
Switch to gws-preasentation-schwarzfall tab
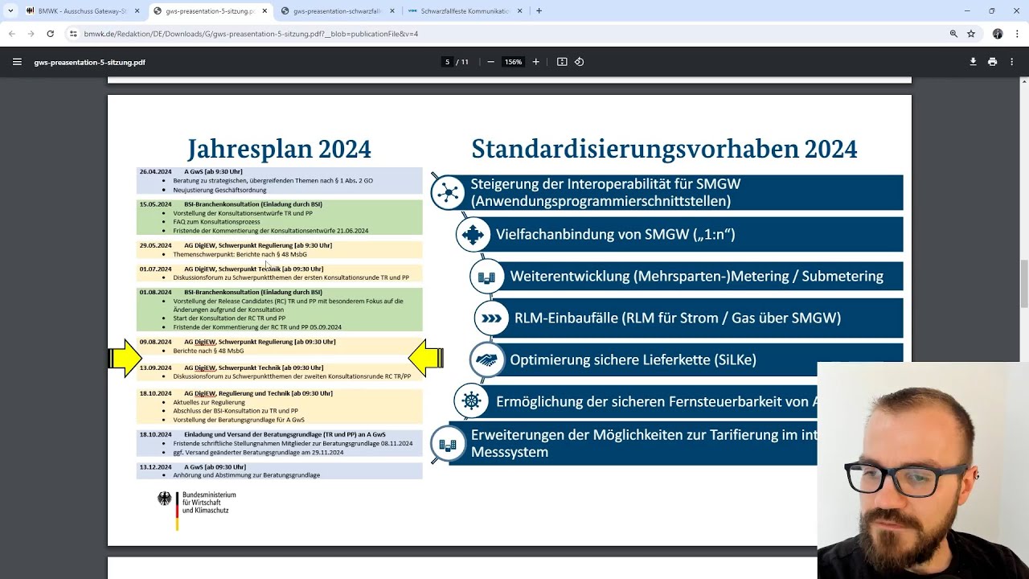[338, 11]
